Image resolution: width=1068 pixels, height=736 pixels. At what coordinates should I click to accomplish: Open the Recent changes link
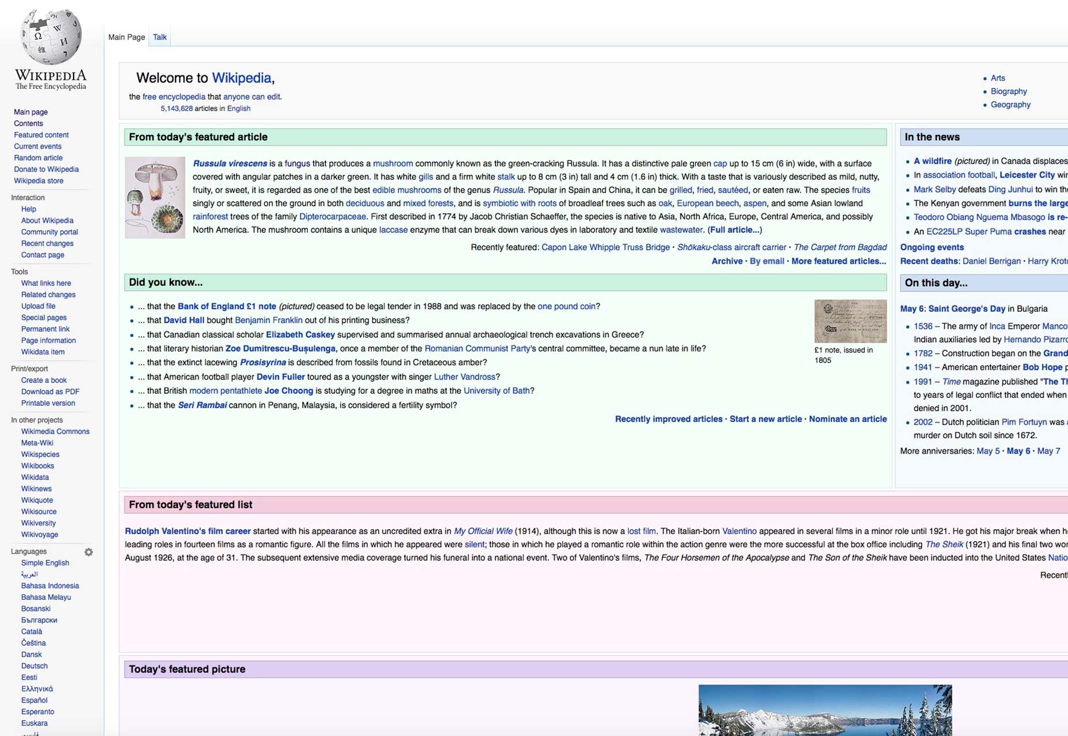[47, 244]
